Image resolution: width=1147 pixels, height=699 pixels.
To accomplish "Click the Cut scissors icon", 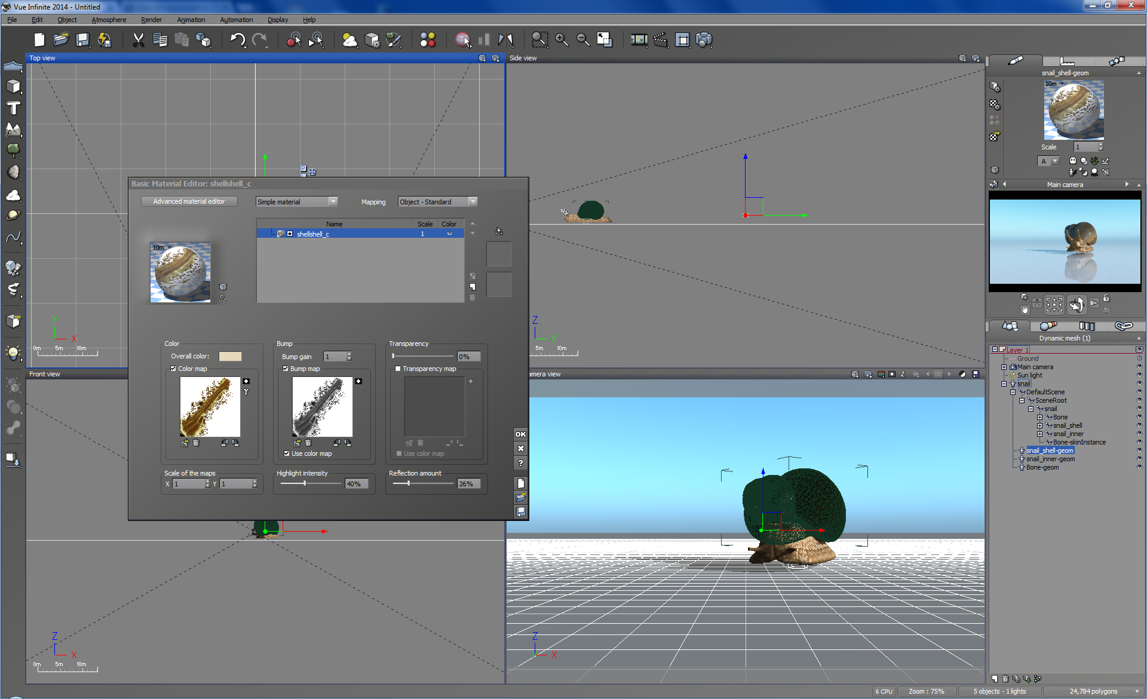I will click(x=138, y=40).
